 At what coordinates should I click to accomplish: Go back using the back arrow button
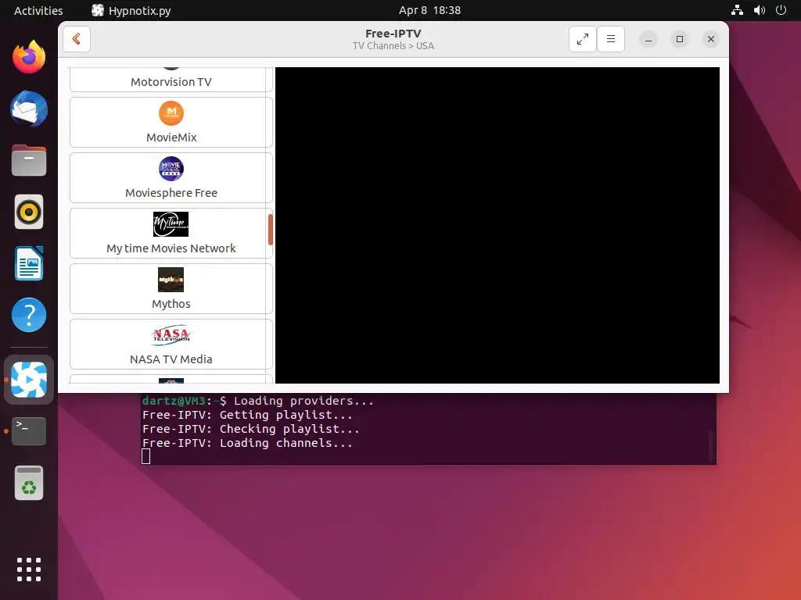[x=77, y=39]
